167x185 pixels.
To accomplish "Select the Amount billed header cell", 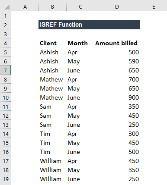I will point(117,43).
